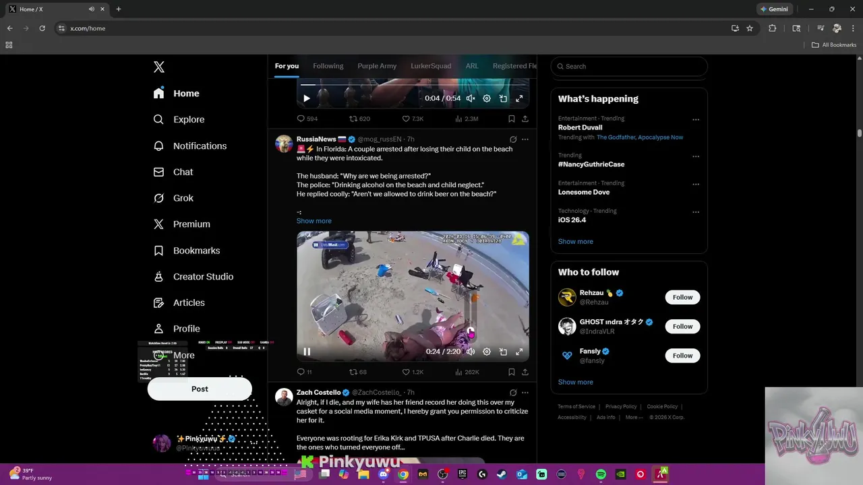Open Zach Costello's profile avatar
This screenshot has width=863, height=485.
[284, 397]
